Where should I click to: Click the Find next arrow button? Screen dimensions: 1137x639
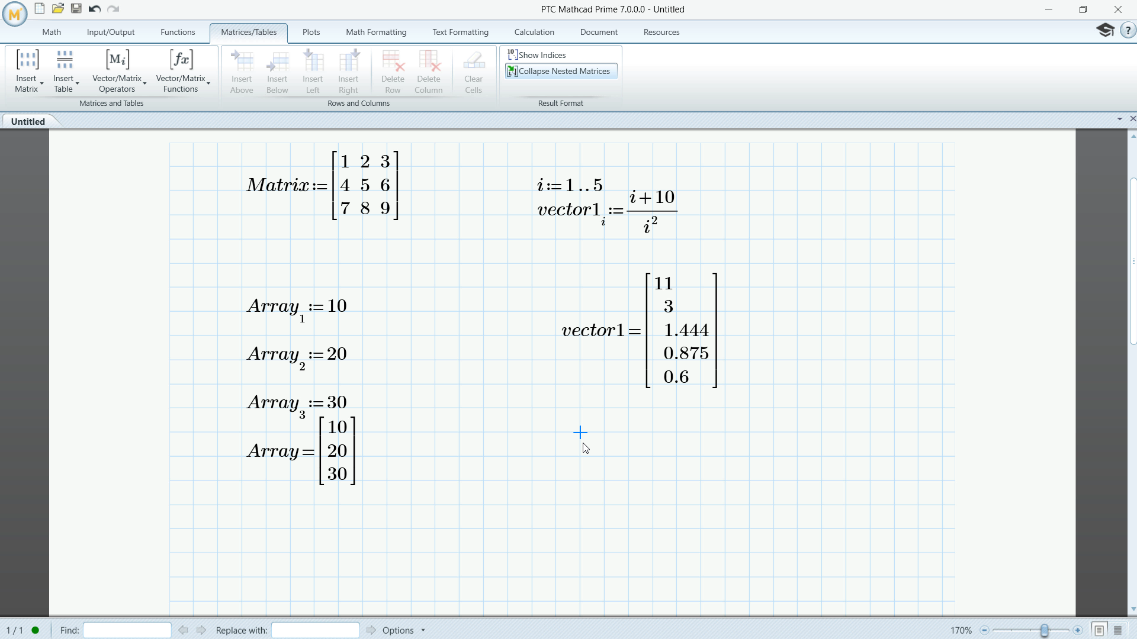click(201, 630)
